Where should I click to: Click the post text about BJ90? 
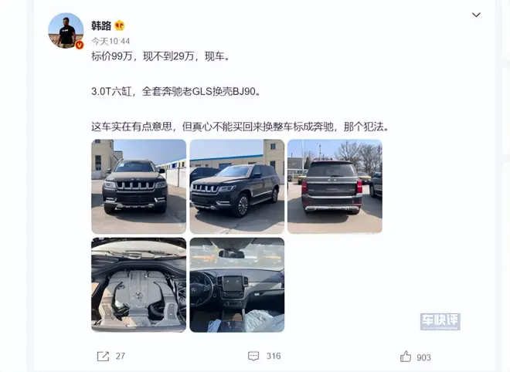[x=176, y=92]
